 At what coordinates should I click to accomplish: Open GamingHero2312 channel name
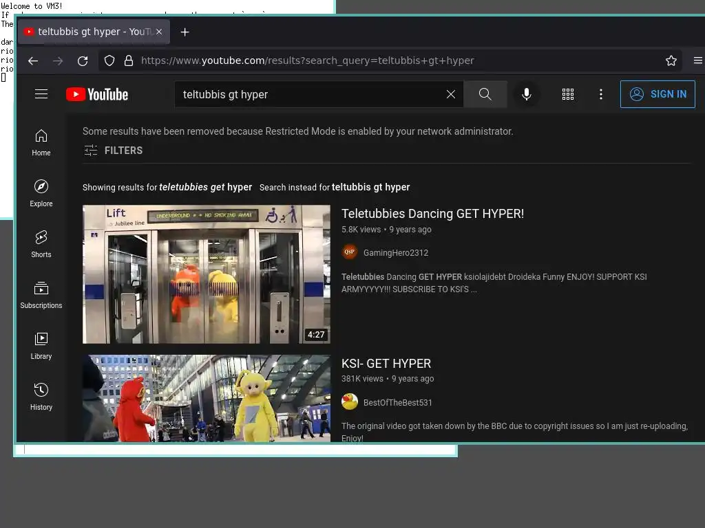click(396, 253)
